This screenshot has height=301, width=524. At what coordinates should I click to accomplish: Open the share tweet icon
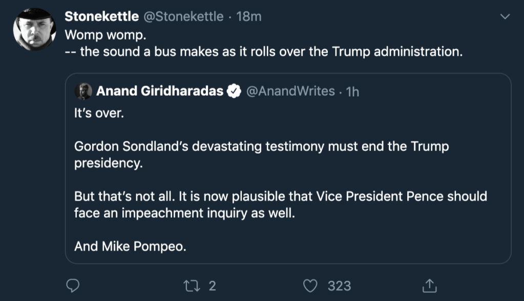[429, 285]
